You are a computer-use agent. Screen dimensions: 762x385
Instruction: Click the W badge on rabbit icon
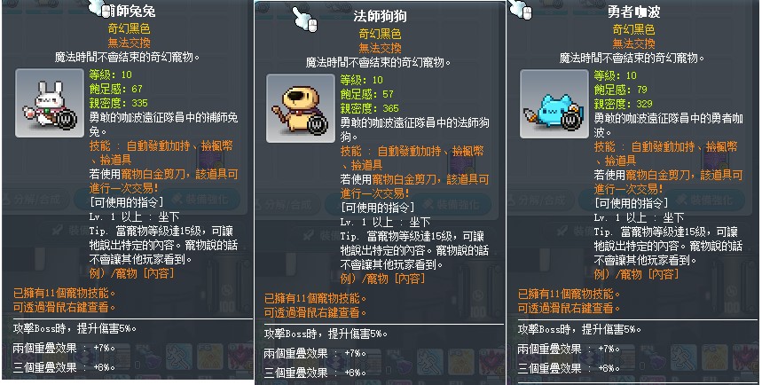pyautogui.click(x=67, y=119)
